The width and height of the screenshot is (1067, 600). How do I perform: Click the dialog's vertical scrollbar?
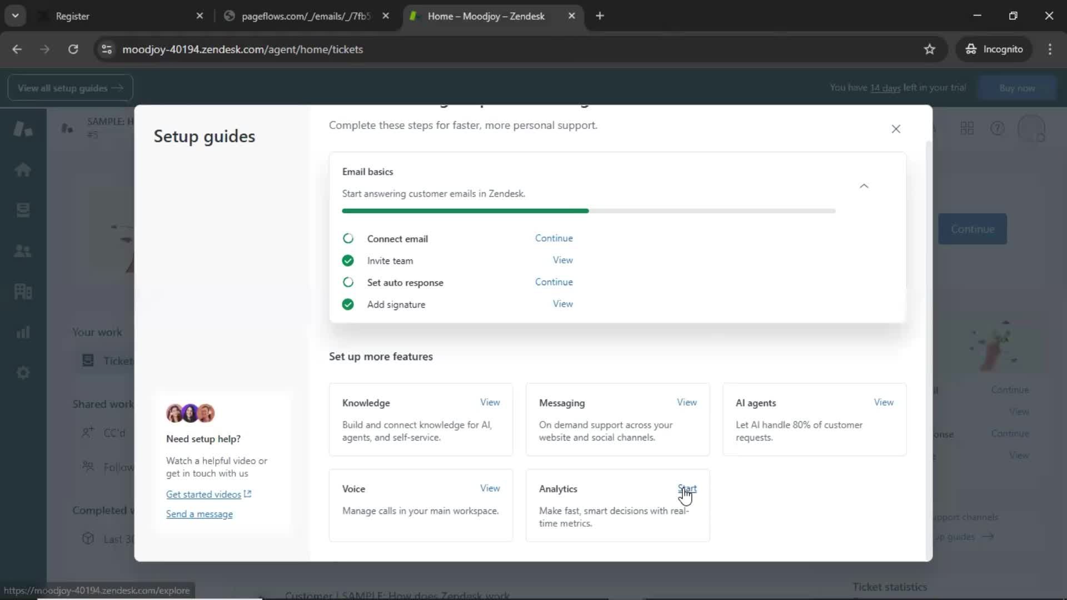(x=929, y=350)
